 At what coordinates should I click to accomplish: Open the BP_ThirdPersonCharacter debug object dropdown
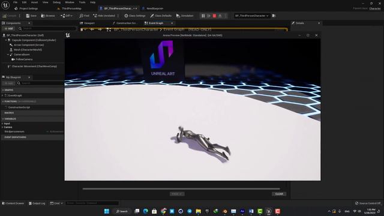click(x=251, y=16)
